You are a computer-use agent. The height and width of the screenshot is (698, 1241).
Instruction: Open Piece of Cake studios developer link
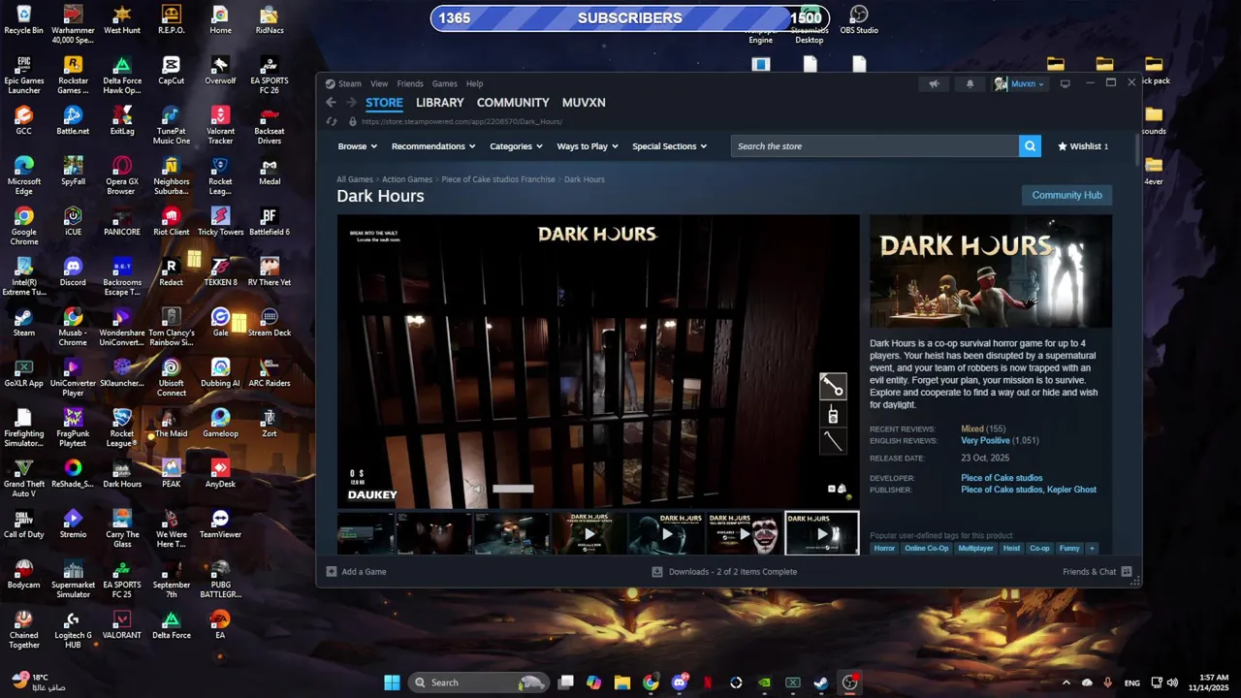point(1002,478)
